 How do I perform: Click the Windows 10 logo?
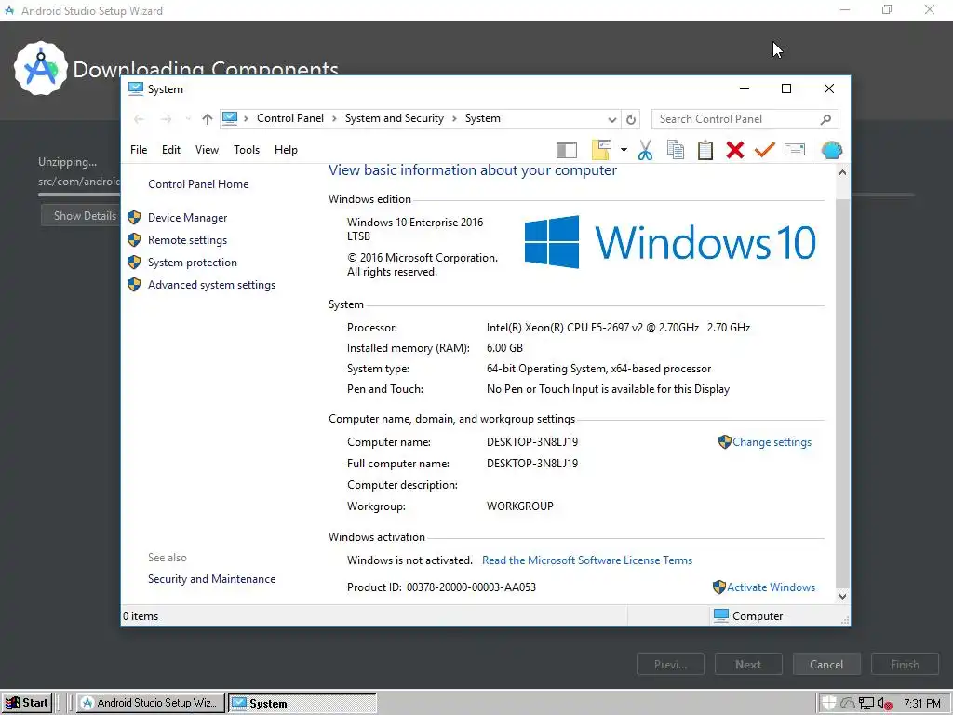[x=670, y=242]
